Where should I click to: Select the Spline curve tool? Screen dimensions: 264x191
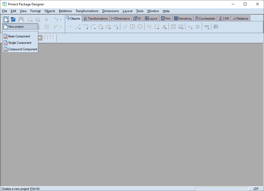149,27
